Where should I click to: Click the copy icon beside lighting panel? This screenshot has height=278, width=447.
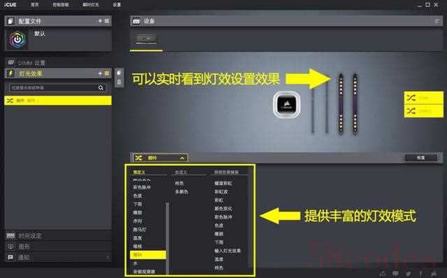tap(119, 73)
